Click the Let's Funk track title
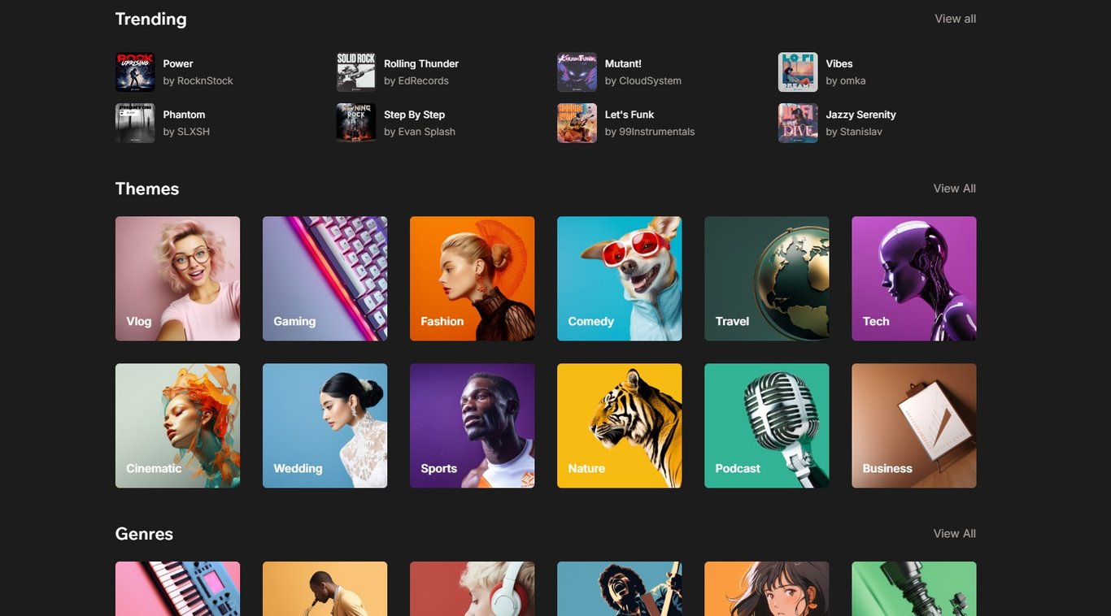The height and width of the screenshot is (616, 1111). (630, 115)
